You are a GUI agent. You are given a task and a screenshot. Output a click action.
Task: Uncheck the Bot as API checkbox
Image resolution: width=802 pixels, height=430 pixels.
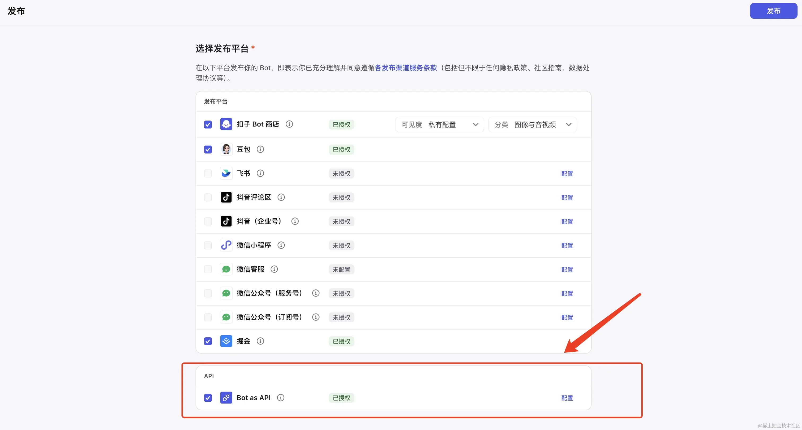coord(208,398)
